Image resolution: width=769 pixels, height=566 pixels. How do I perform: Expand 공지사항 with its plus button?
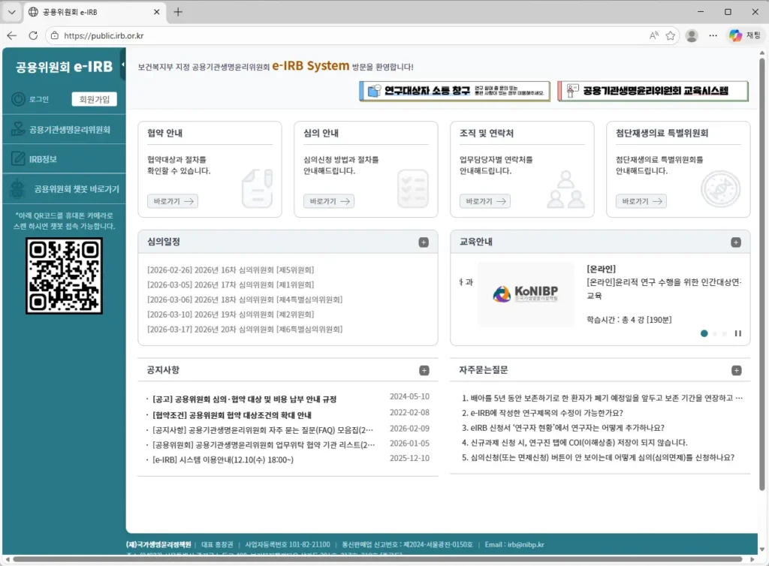click(x=426, y=369)
